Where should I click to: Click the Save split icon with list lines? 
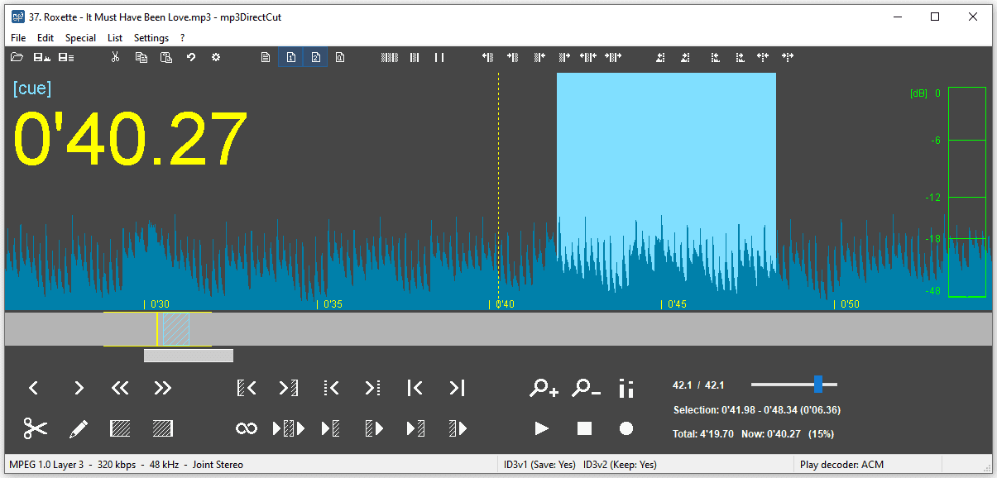pos(66,57)
